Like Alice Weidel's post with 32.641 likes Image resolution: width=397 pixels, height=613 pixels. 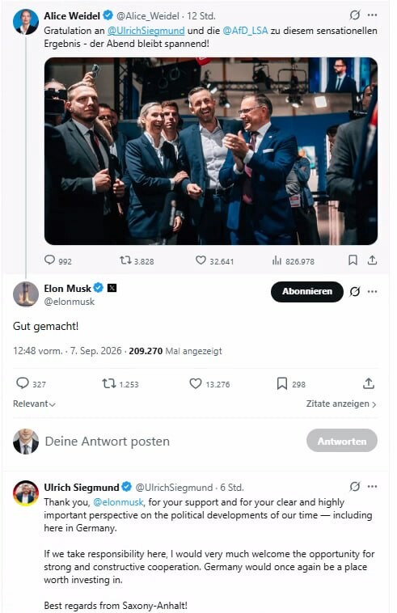201,260
